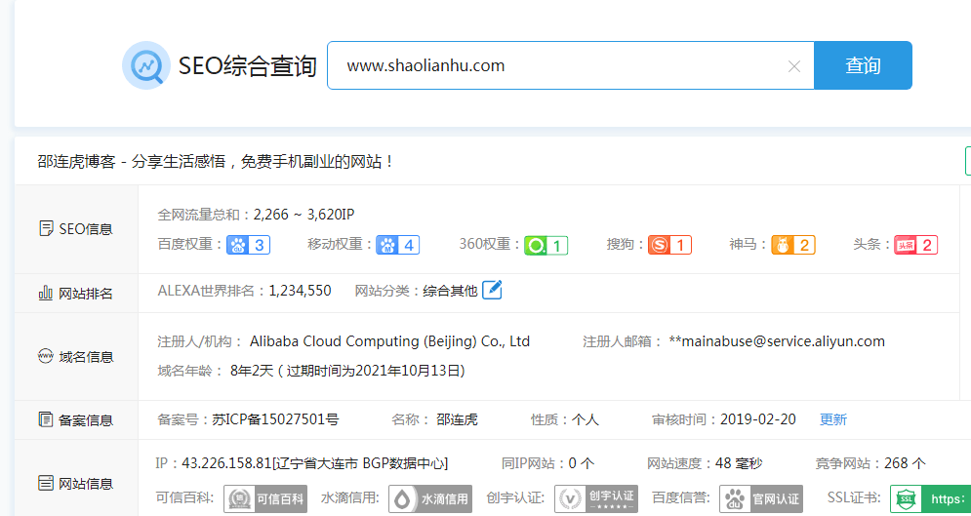971x516 pixels.
Task: Click the 查询 search button
Action: tap(863, 65)
